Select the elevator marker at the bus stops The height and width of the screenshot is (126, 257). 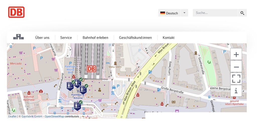tap(77, 106)
